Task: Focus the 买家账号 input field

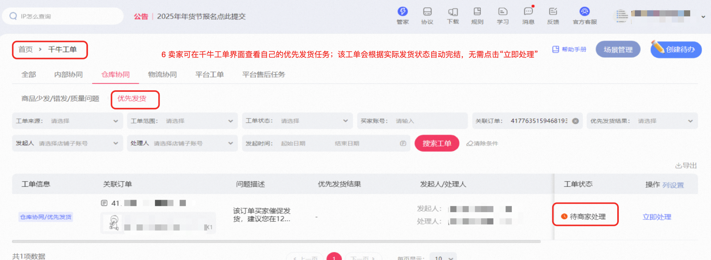Action: [x=412, y=121]
